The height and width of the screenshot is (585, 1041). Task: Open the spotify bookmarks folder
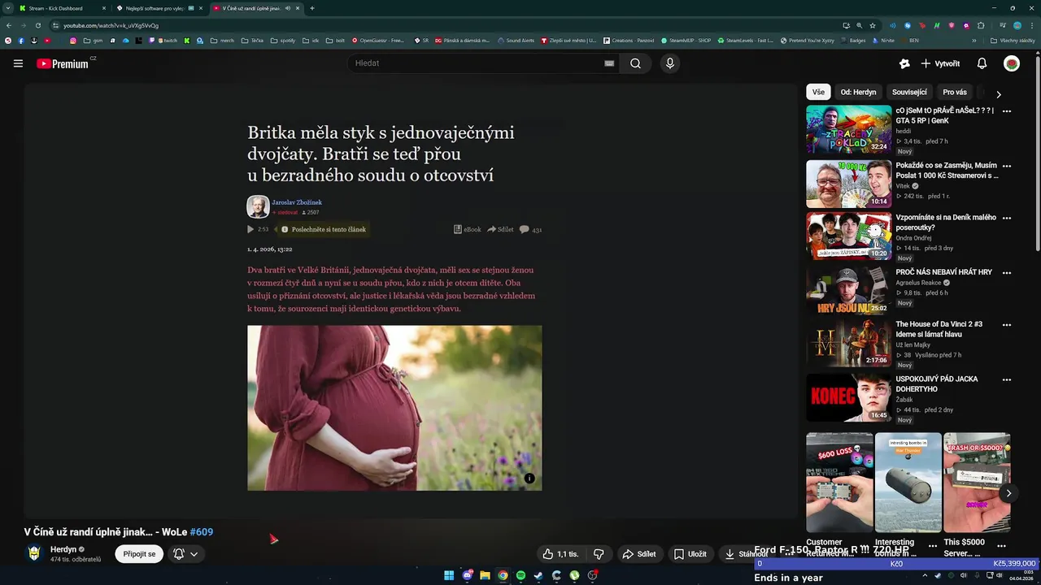click(283, 40)
